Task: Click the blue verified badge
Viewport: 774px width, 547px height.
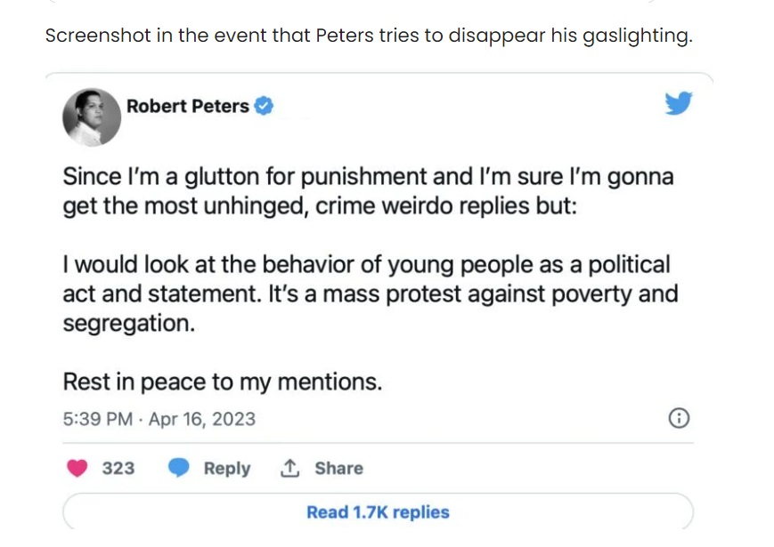Action: (x=264, y=106)
